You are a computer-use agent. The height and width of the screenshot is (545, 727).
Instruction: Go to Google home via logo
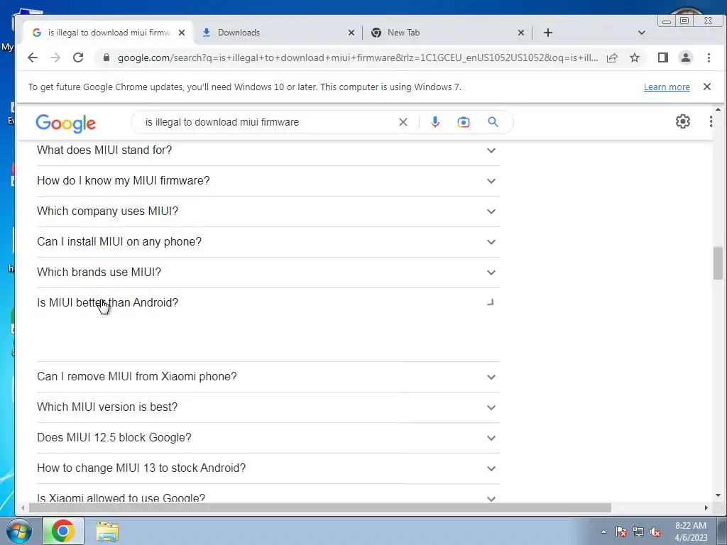pyautogui.click(x=66, y=123)
